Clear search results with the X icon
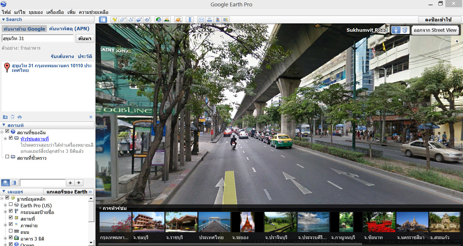The width and height of the screenshot is (463, 246). (91, 117)
